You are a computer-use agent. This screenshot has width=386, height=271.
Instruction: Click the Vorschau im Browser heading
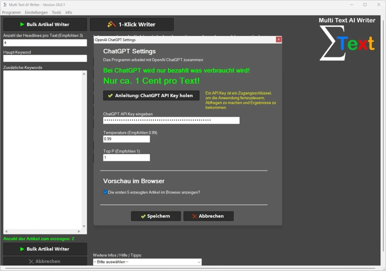(x=134, y=181)
